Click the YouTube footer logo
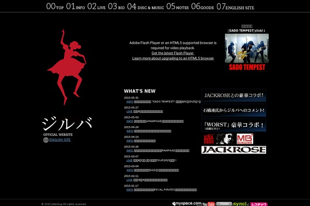This screenshot has height=206, width=310. pyautogui.click(x=209, y=204)
